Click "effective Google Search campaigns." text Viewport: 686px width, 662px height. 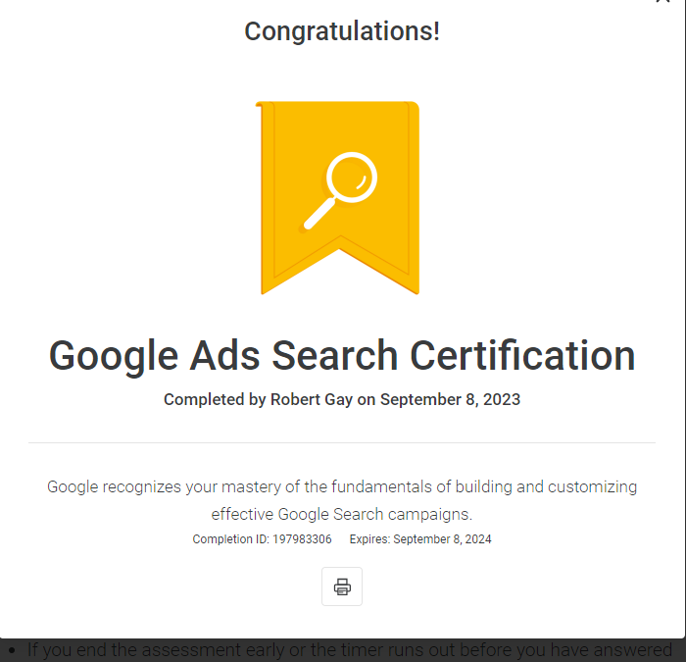point(342,514)
